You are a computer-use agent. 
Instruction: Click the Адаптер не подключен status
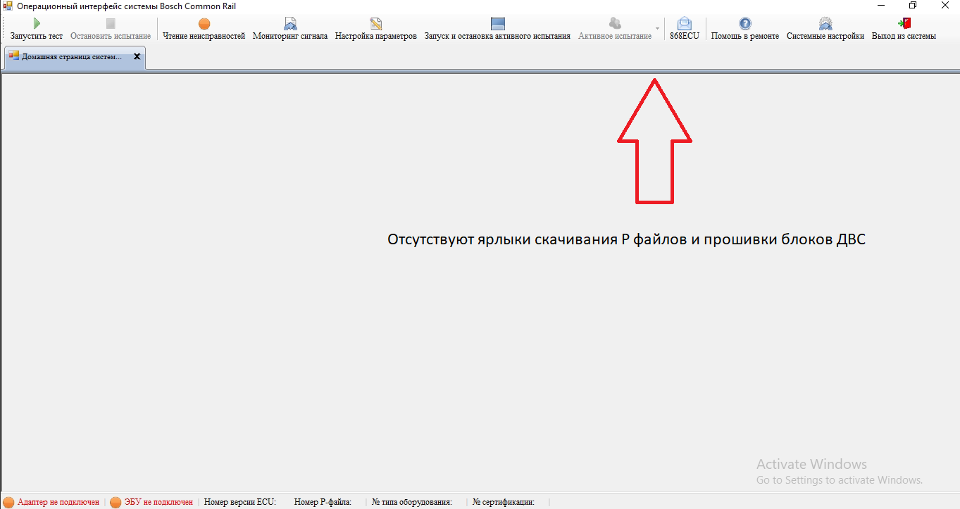tap(51, 502)
